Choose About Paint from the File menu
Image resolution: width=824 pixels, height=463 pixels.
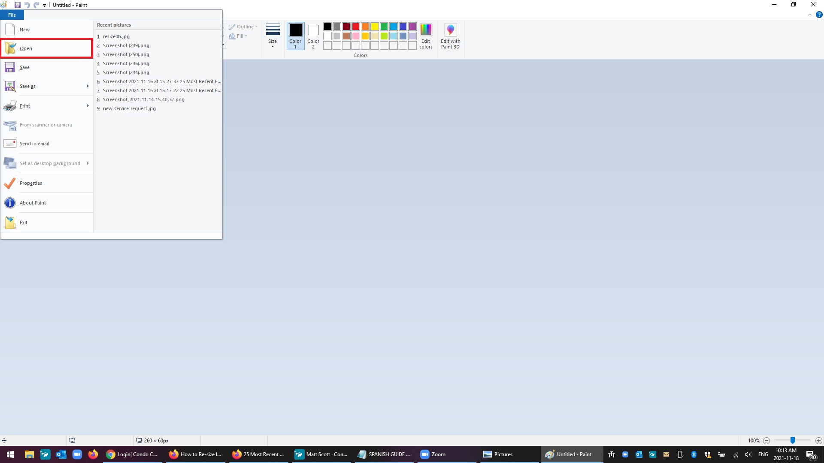[47, 203]
